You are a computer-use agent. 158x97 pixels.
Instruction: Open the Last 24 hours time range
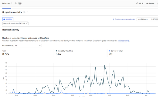[x=147, y=19]
